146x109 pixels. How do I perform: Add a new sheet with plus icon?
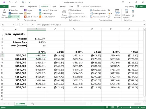coord(33,104)
